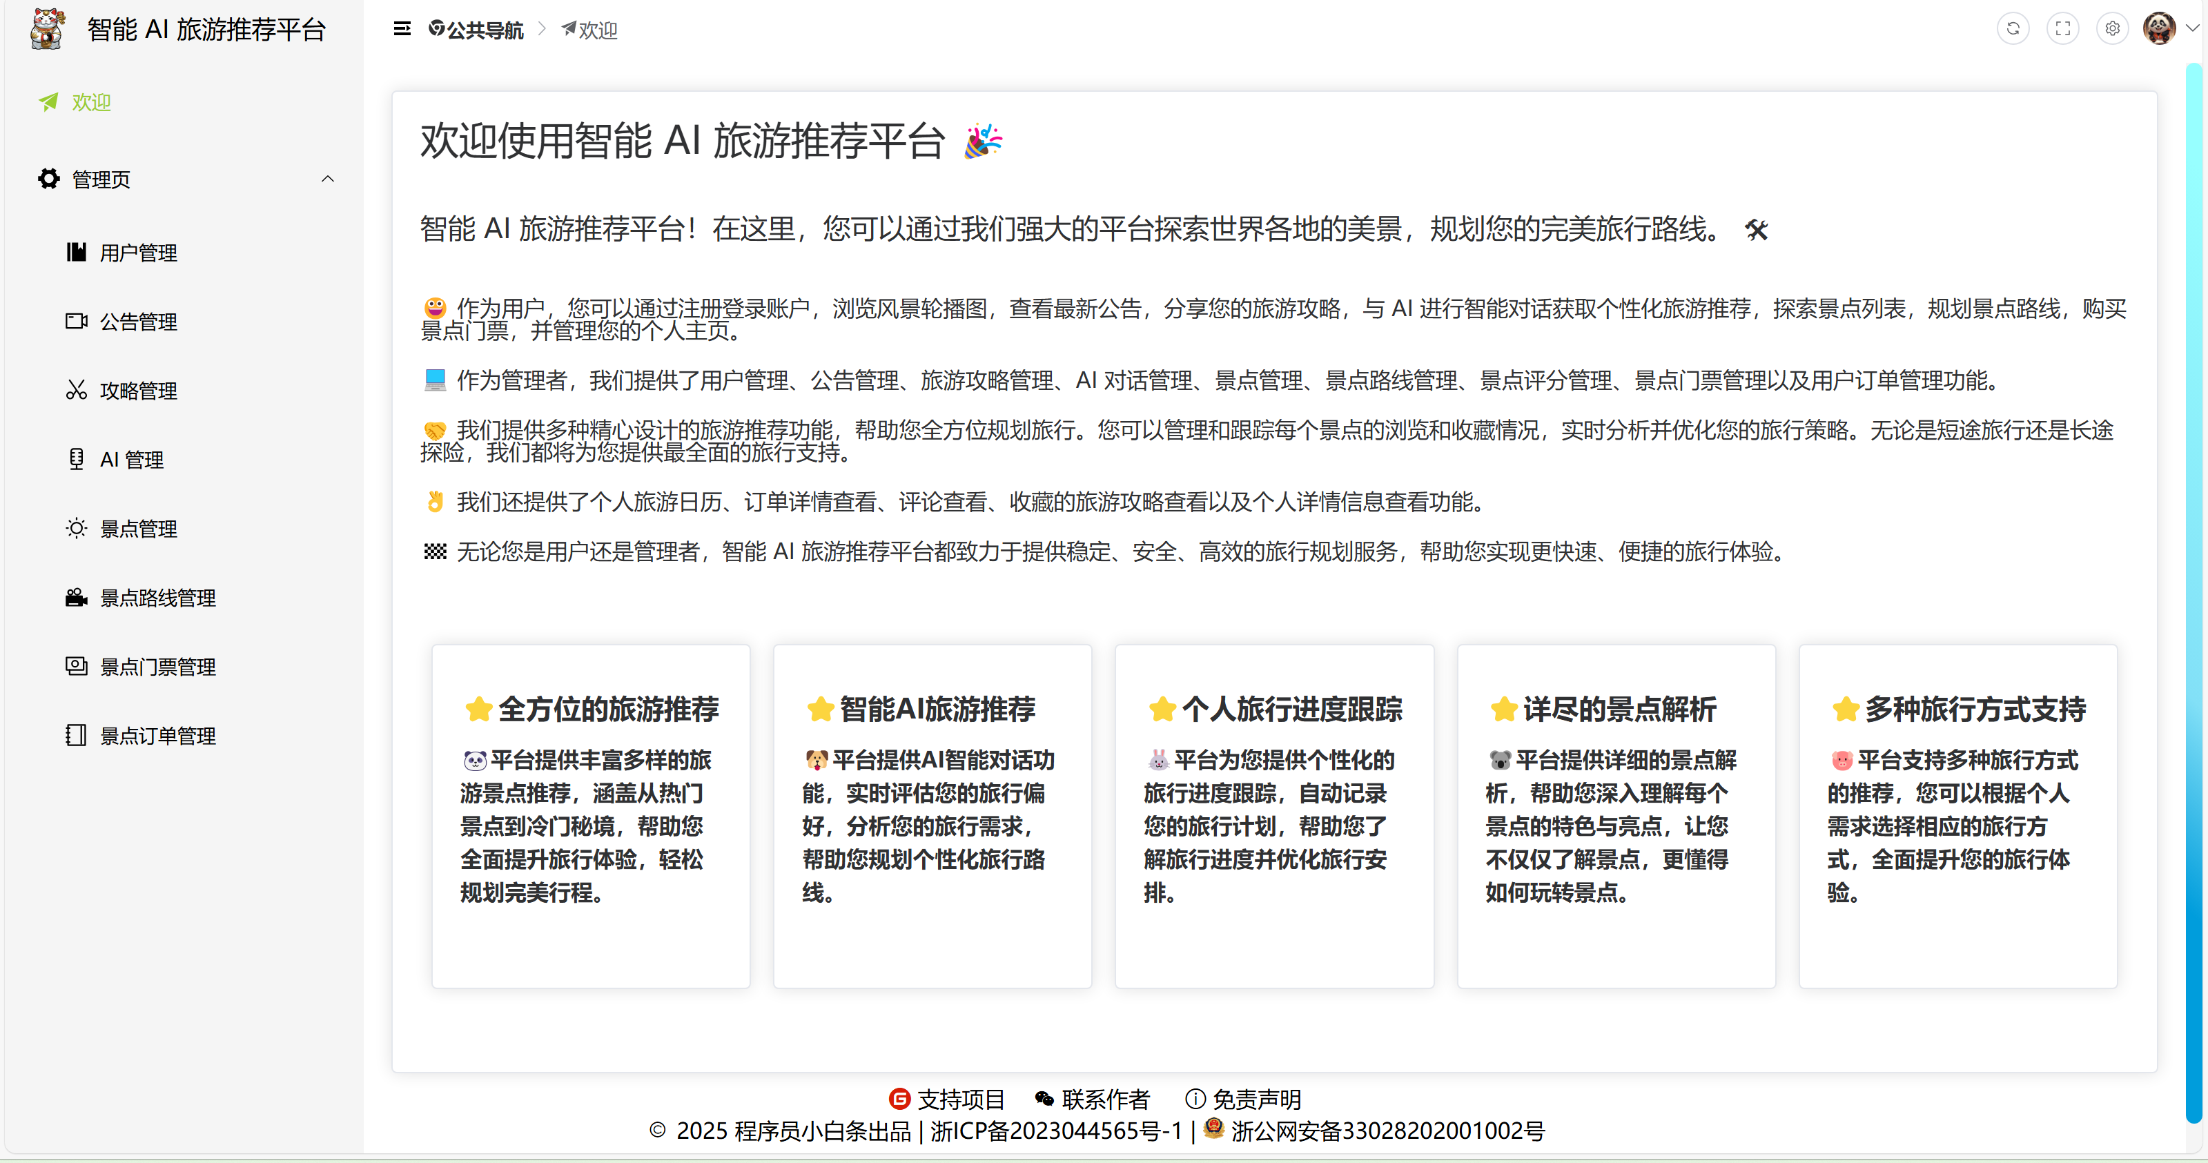This screenshot has height=1163, width=2208.
Task: Toggle the sidebar collapse hamburger icon
Action: point(402,29)
